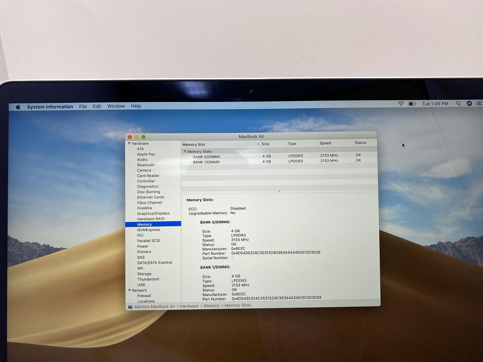483x362 pixels.
Task: Select PCI in the sidebar
Action: [x=140, y=235]
